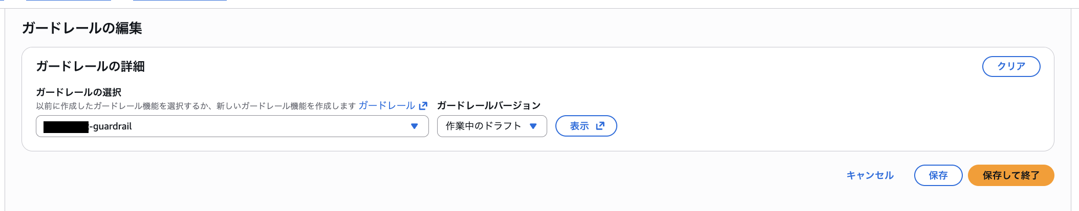Viewport: 1079px width, 211px height.
Task: Click the 作業中のドラフト selected value text
Action: (x=483, y=126)
